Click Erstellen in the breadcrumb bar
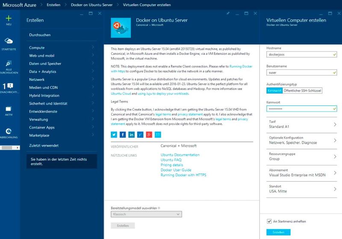 53,5
